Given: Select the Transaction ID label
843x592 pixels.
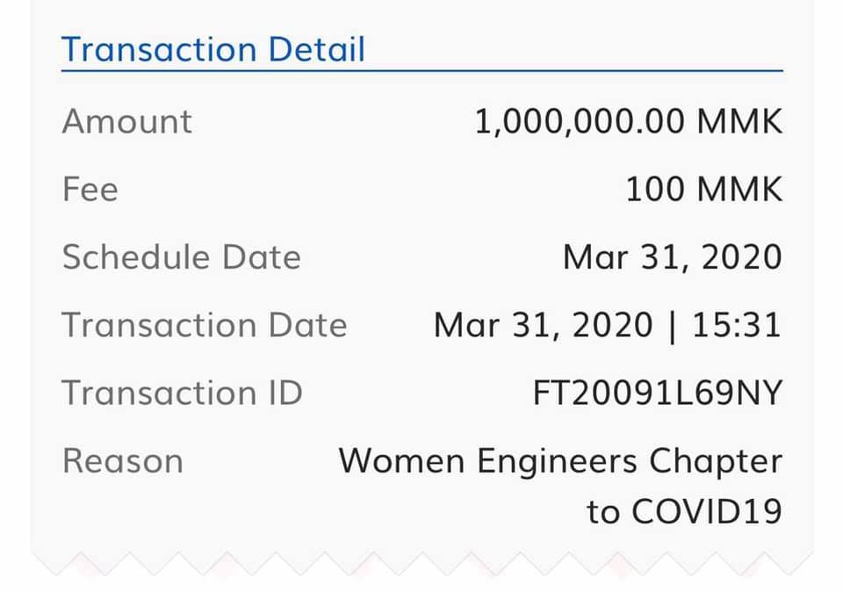Looking at the screenshot, I should [x=183, y=393].
